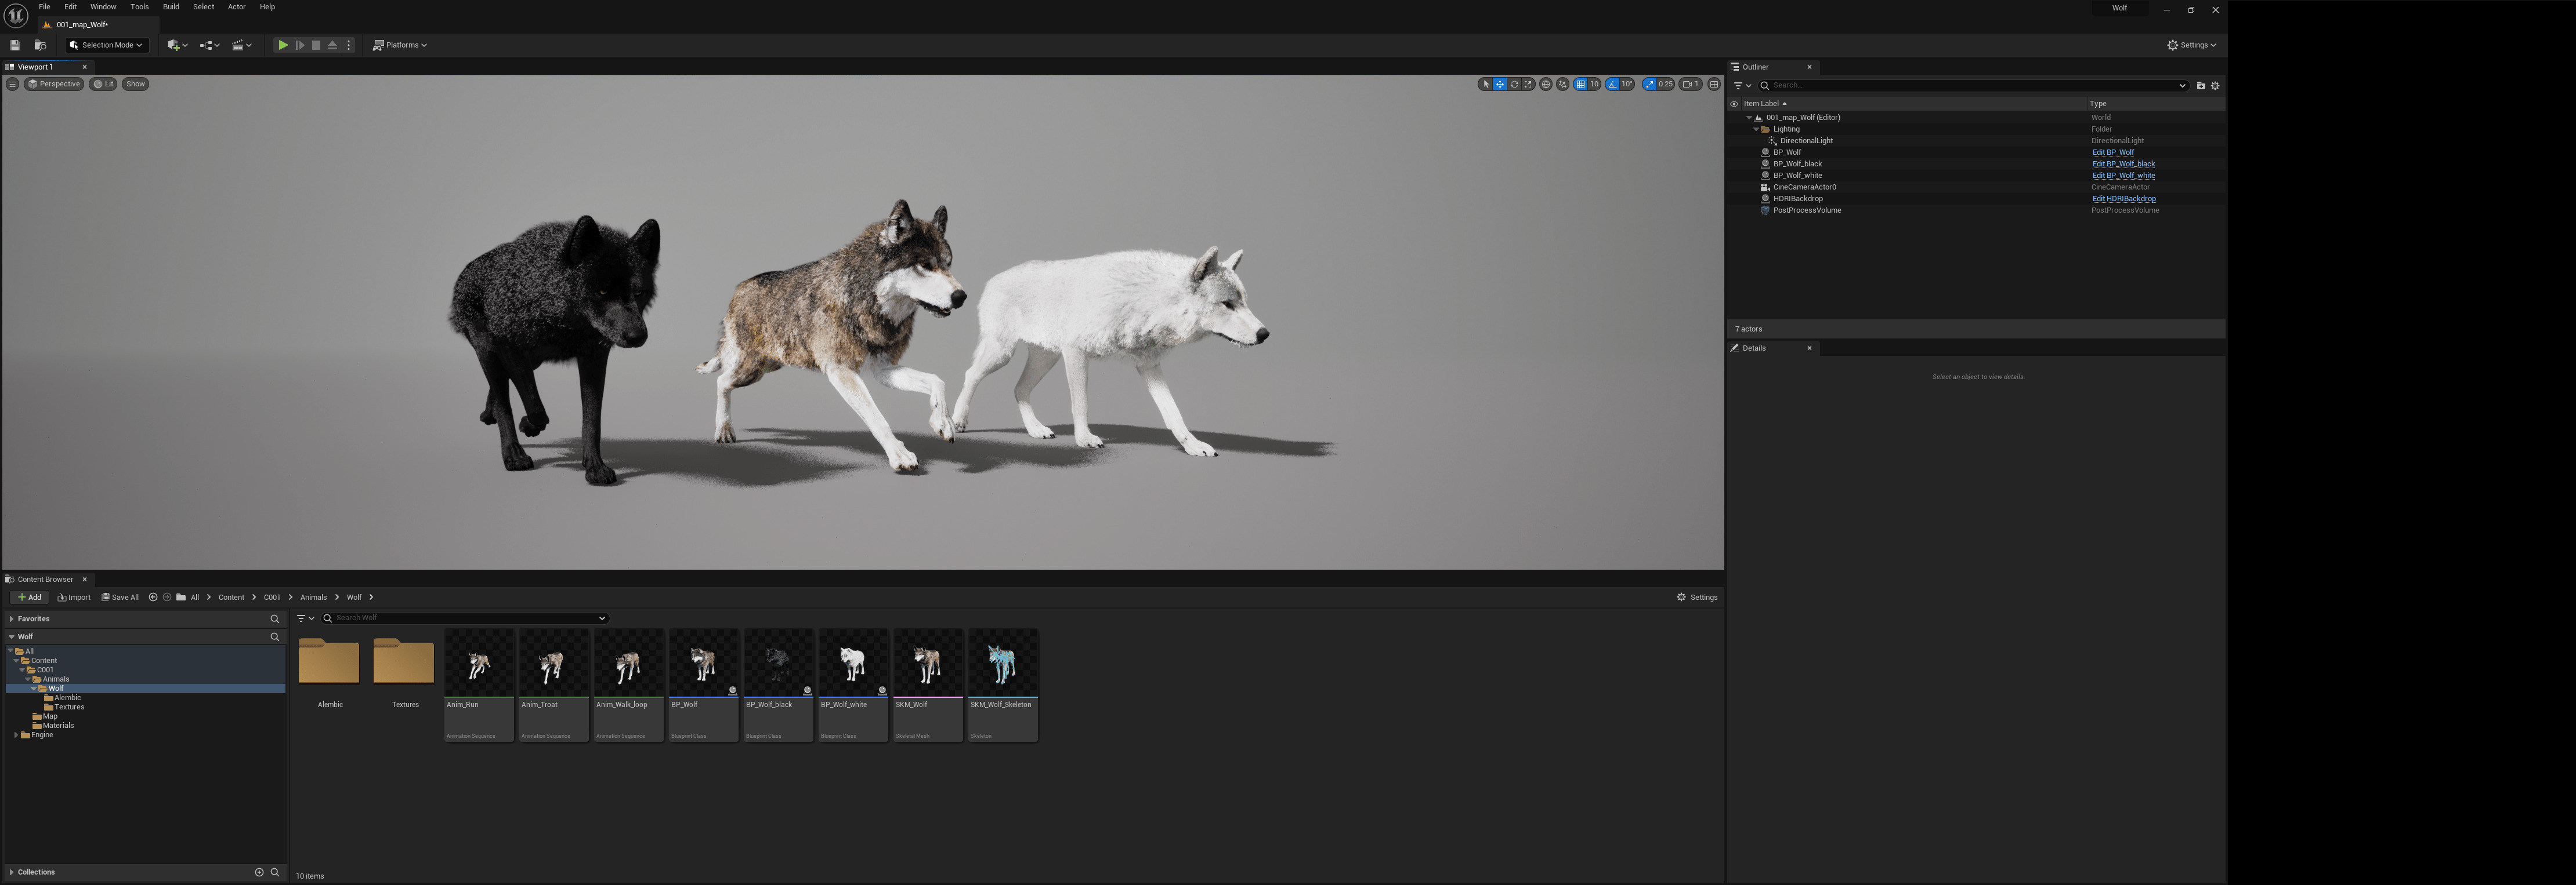Select the BP_Wolf_white asset thumbnail
Screen dimensions: 2576x885
[853, 663]
